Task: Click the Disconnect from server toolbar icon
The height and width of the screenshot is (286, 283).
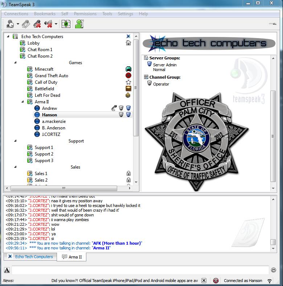Action: pyautogui.click(x=26, y=24)
